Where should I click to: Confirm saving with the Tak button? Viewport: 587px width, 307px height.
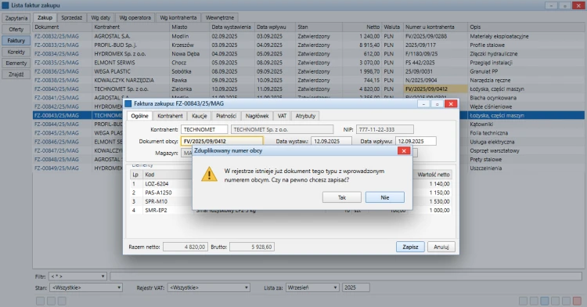pos(342,197)
